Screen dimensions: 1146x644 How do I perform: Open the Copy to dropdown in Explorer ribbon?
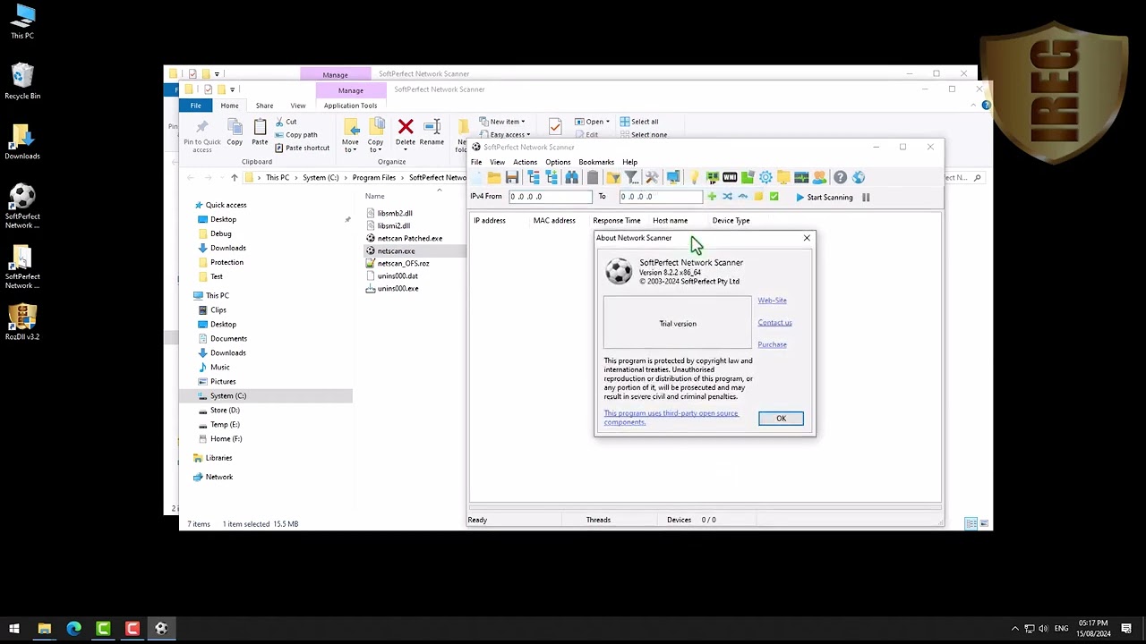coord(375,136)
